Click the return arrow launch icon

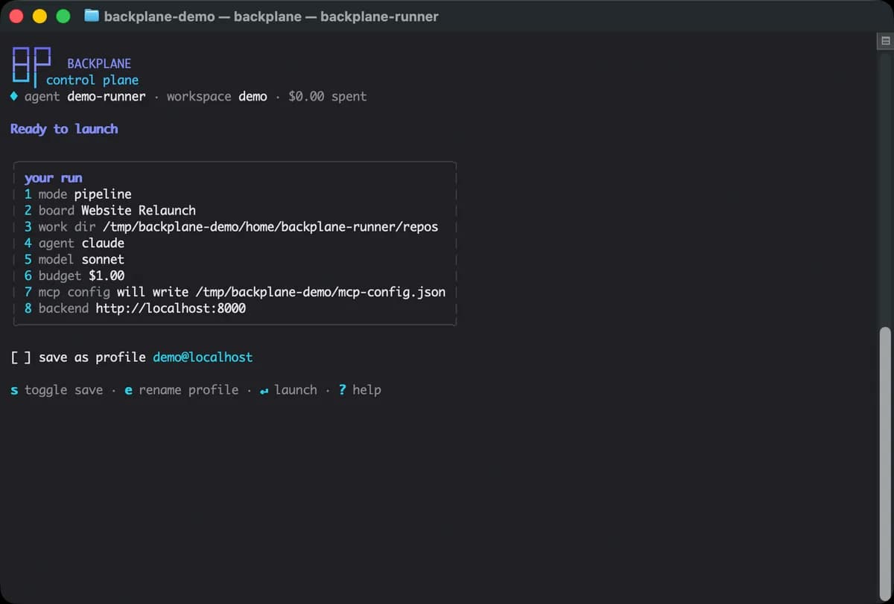264,390
